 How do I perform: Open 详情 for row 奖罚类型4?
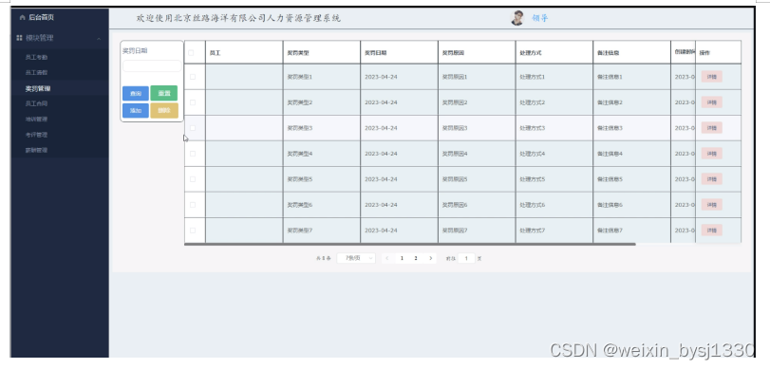(x=711, y=154)
